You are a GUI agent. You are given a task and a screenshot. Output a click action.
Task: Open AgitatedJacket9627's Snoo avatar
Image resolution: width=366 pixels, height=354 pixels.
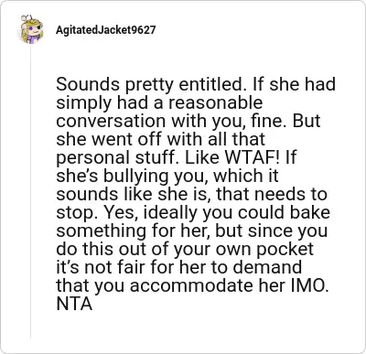(32, 29)
